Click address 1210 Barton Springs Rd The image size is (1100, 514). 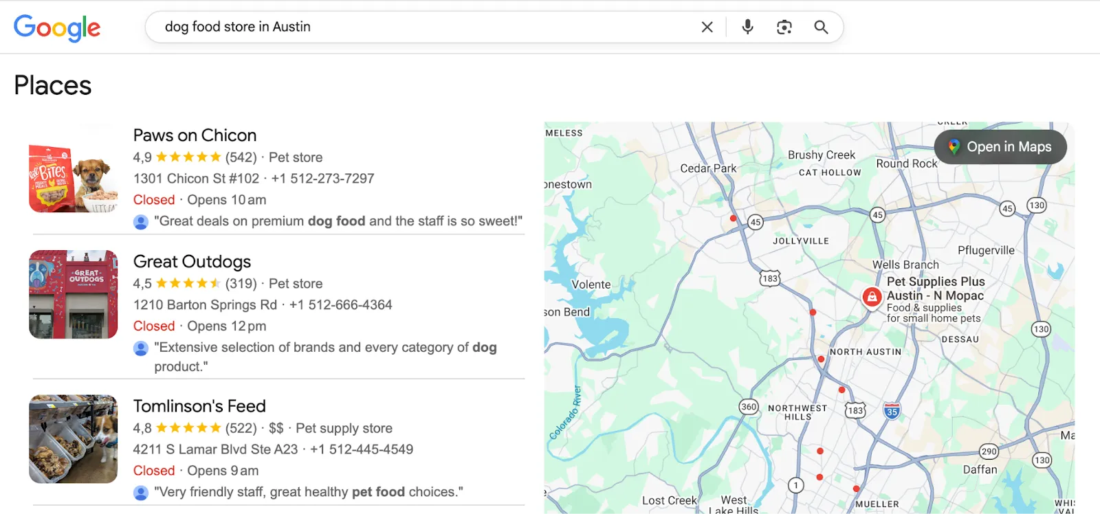click(205, 305)
